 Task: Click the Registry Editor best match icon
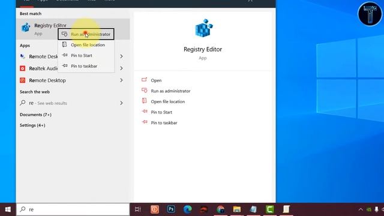click(26, 28)
